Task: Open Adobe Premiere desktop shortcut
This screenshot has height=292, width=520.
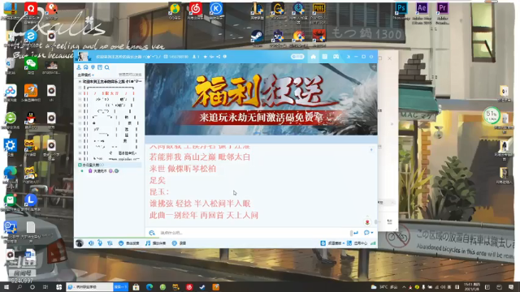Action: pyautogui.click(x=442, y=13)
